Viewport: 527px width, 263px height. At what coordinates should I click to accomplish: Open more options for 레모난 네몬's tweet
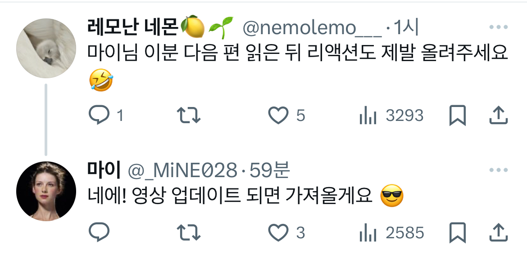tap(498, 27)
